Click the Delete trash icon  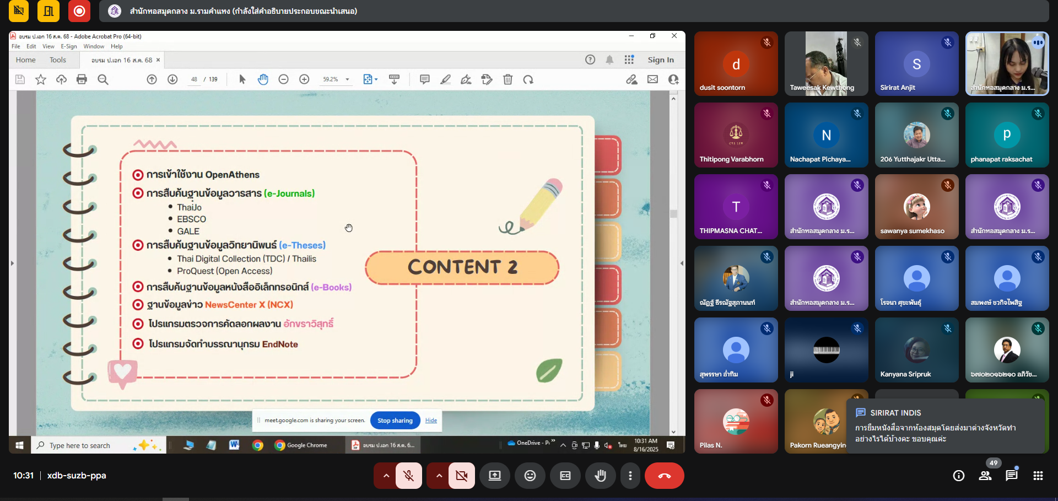(x=508, y=79)
